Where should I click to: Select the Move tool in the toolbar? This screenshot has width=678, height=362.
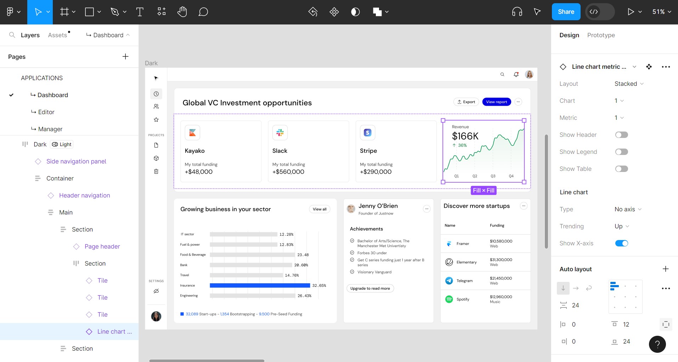[x=38, y=12]
